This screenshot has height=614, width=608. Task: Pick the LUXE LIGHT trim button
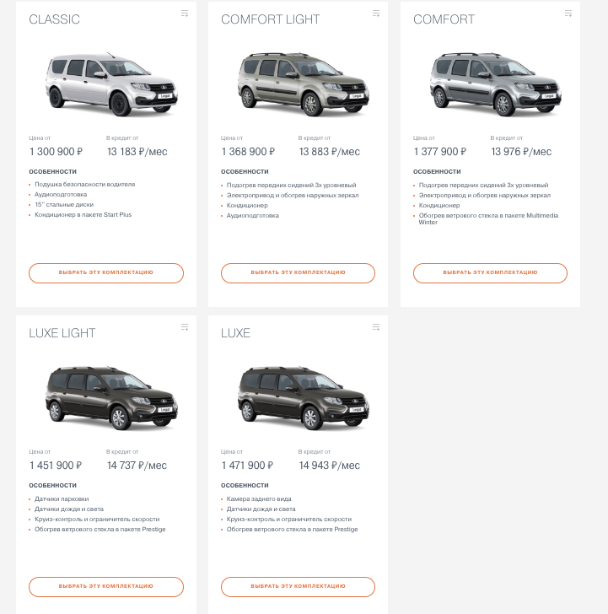[x=106, y=586]
